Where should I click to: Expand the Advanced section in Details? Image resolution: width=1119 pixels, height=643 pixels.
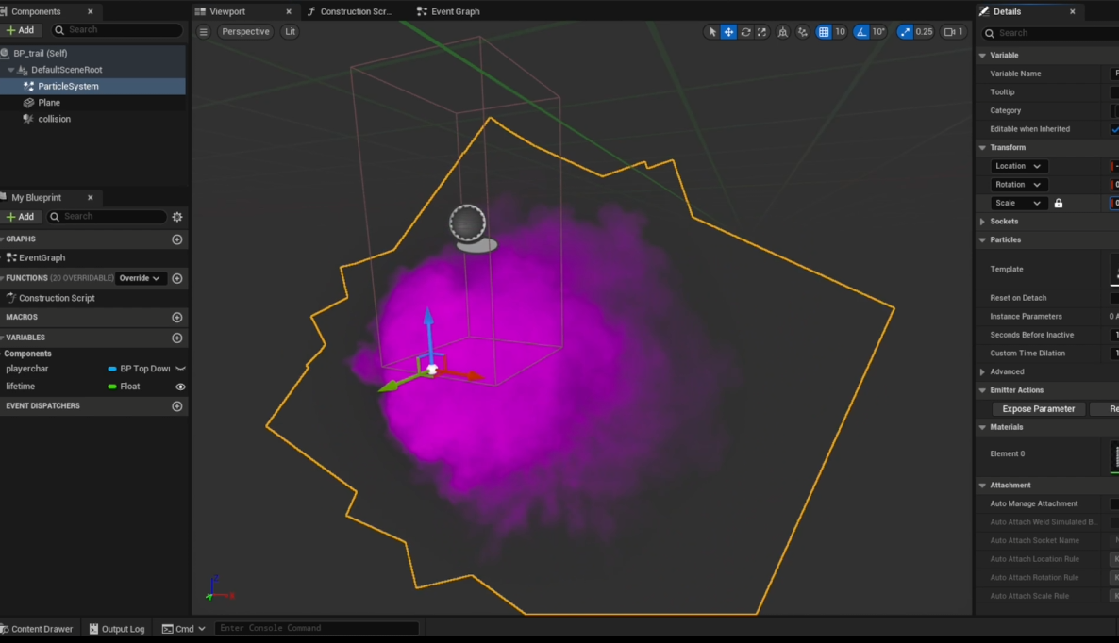pyautogui.click(x=982, y=371)
